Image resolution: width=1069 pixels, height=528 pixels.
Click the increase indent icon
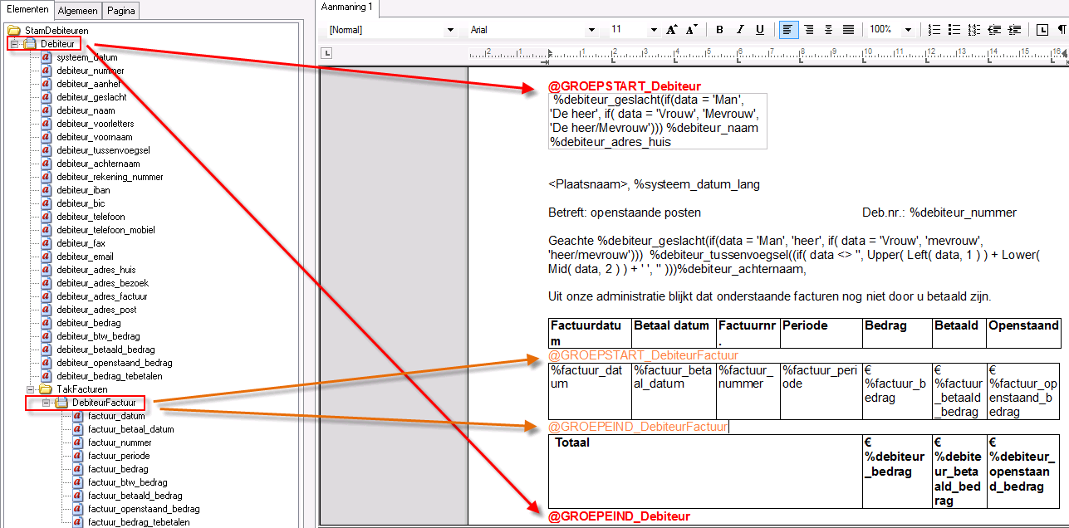[x=1014, y=30]
